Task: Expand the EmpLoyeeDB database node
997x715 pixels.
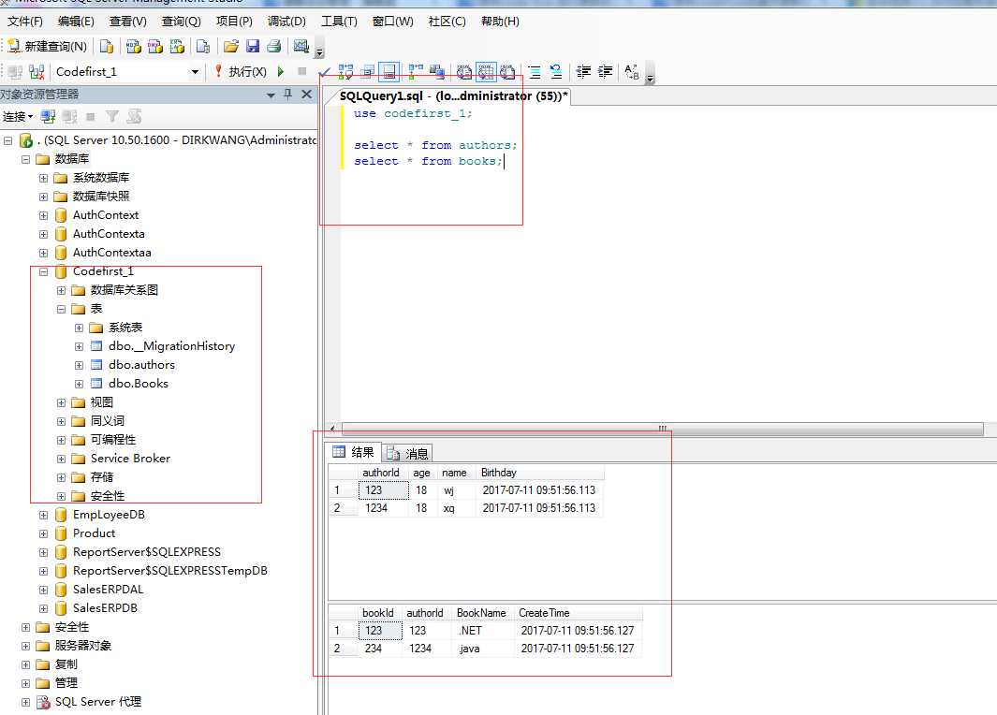Action: [x=44, y=515]
